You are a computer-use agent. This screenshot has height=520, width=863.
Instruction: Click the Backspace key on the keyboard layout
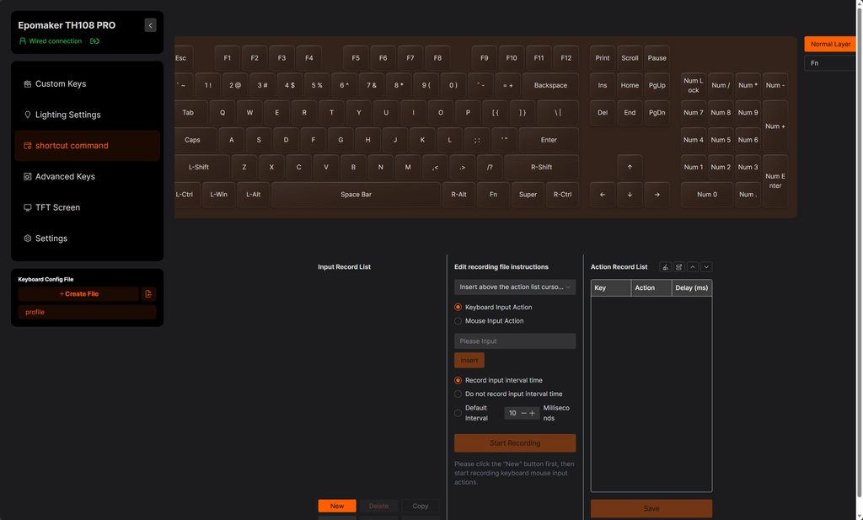tap(550, 85)
